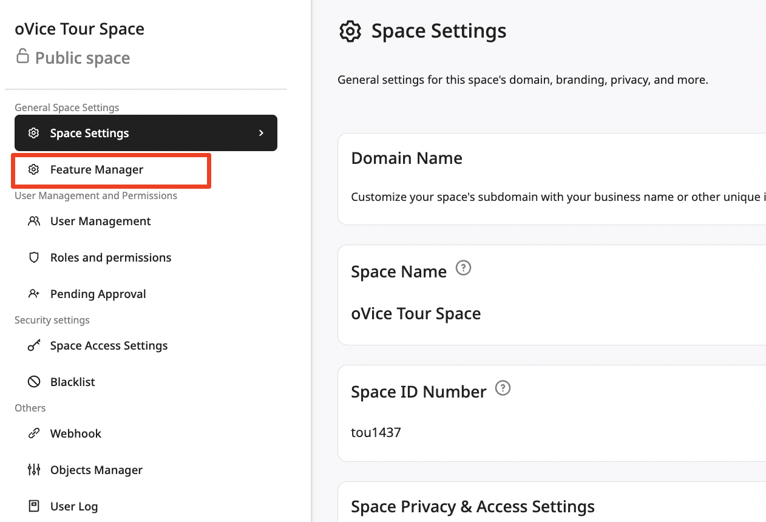The height and width of the screenshot is (522, 766).
Task: Click the Feature Manager gear icon
Action: click(x=34, y=169)
